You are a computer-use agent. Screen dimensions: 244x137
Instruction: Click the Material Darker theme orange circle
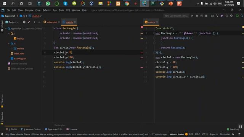186,134
